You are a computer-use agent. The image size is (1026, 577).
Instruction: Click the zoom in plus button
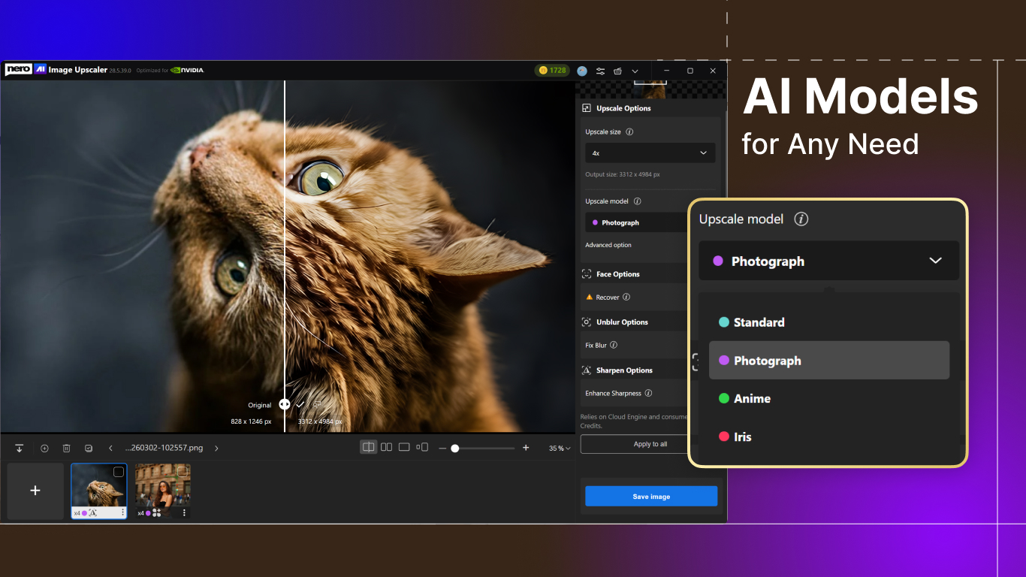(x=526, y=448)
